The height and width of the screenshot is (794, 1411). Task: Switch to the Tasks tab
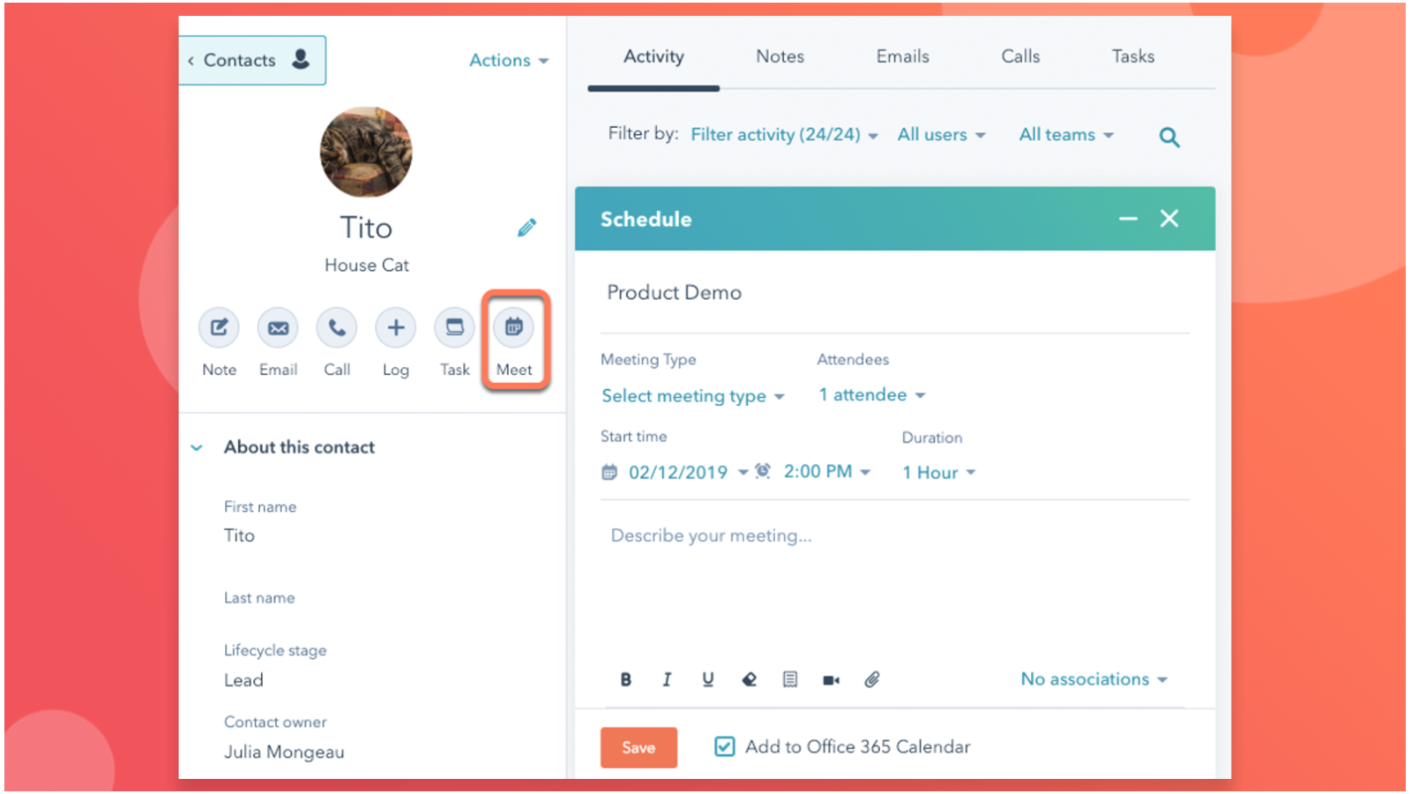(x=1133, y=56)
